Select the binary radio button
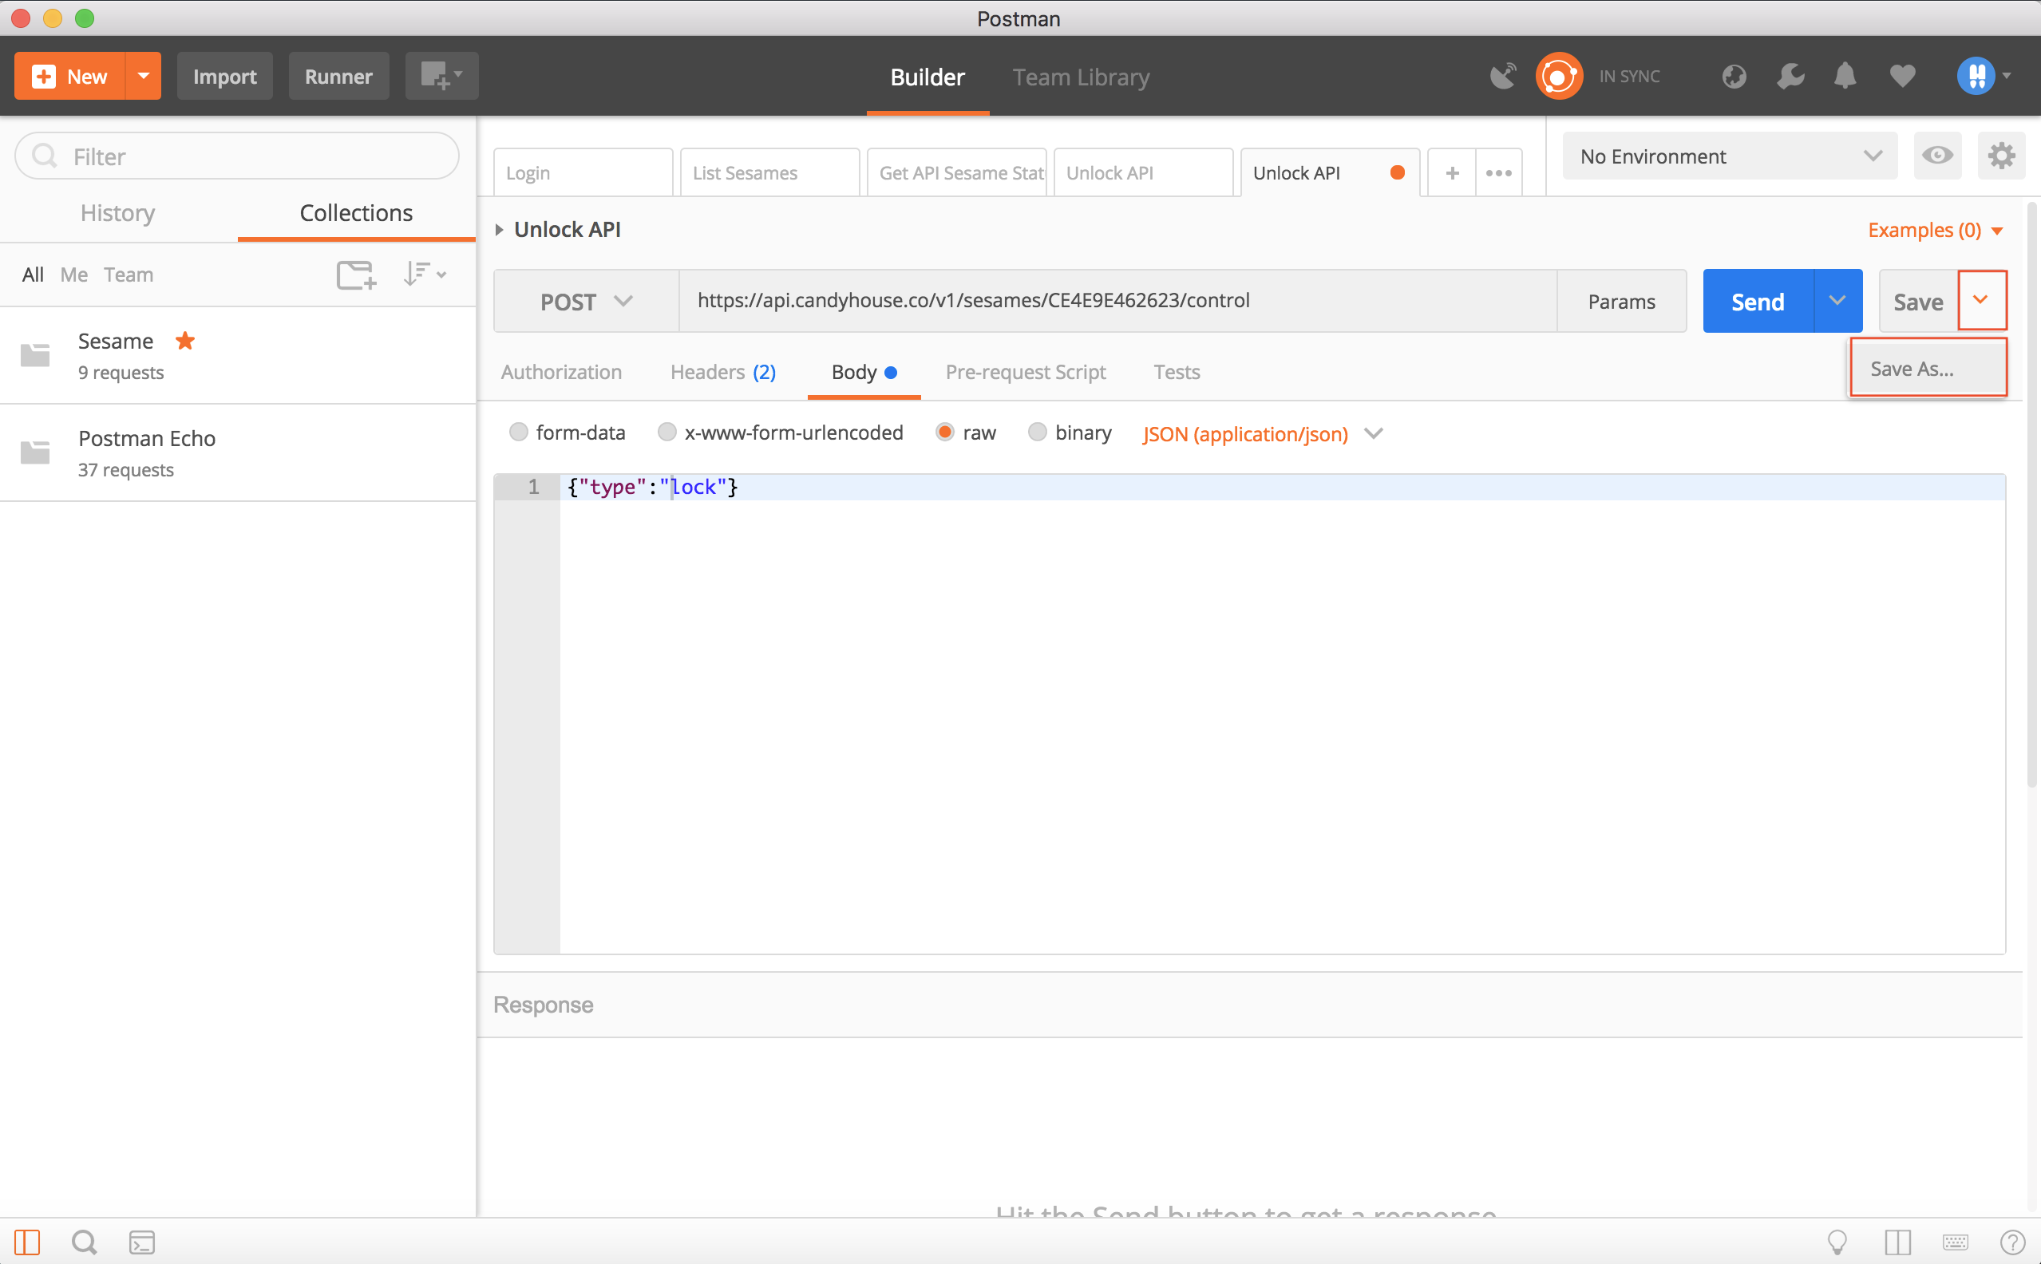Screen dimensions: 2041x1264 coord(1037,433)
